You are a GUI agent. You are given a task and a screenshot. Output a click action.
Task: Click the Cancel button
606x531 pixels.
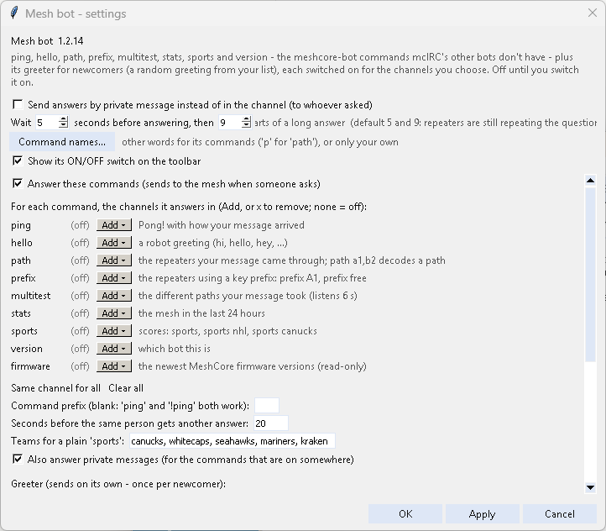(559, 513)
